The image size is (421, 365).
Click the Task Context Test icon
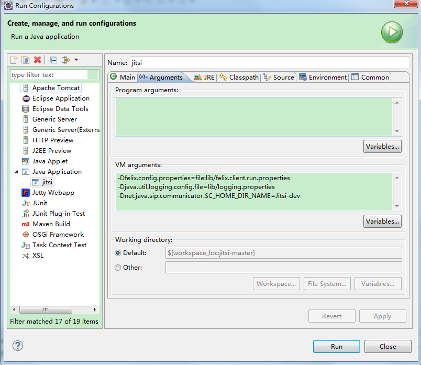pyautogui.click(x=26, y=245)
